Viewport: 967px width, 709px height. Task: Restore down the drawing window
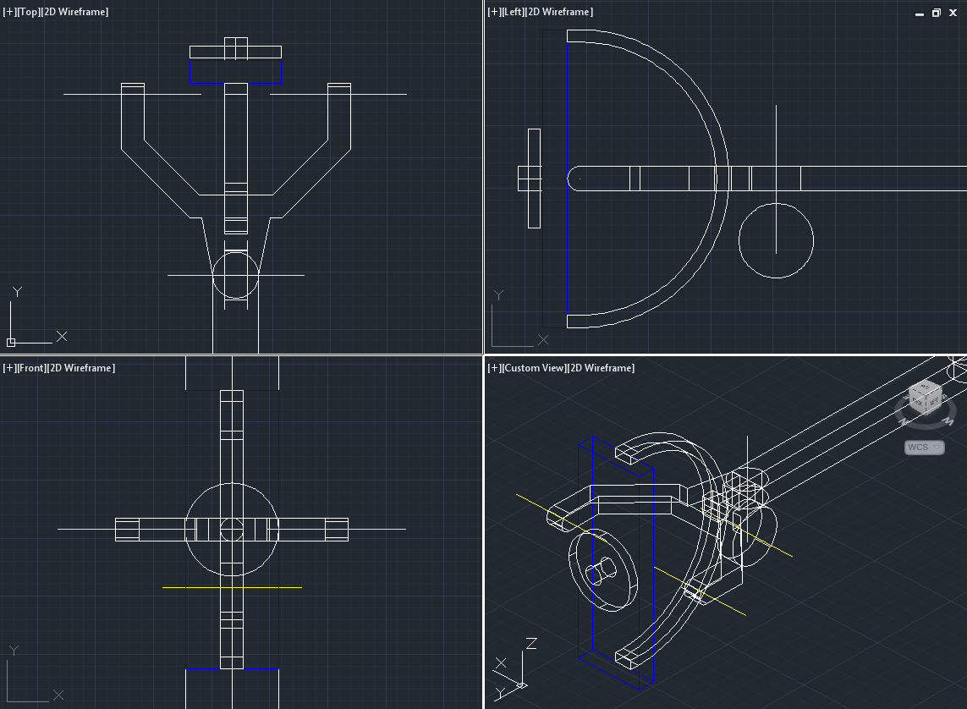(937, 13)
